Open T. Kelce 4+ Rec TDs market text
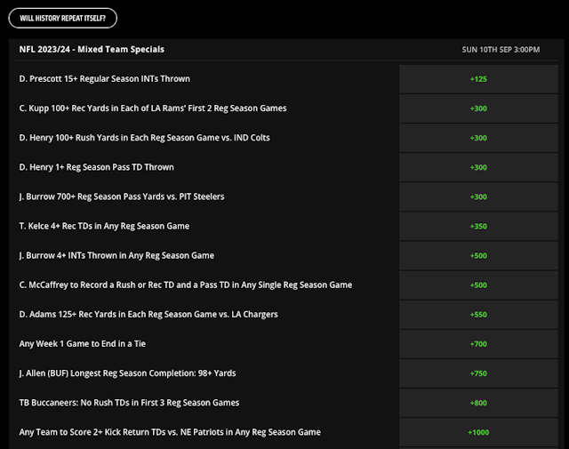Viewport: 569px width, 449px height. 104,226
